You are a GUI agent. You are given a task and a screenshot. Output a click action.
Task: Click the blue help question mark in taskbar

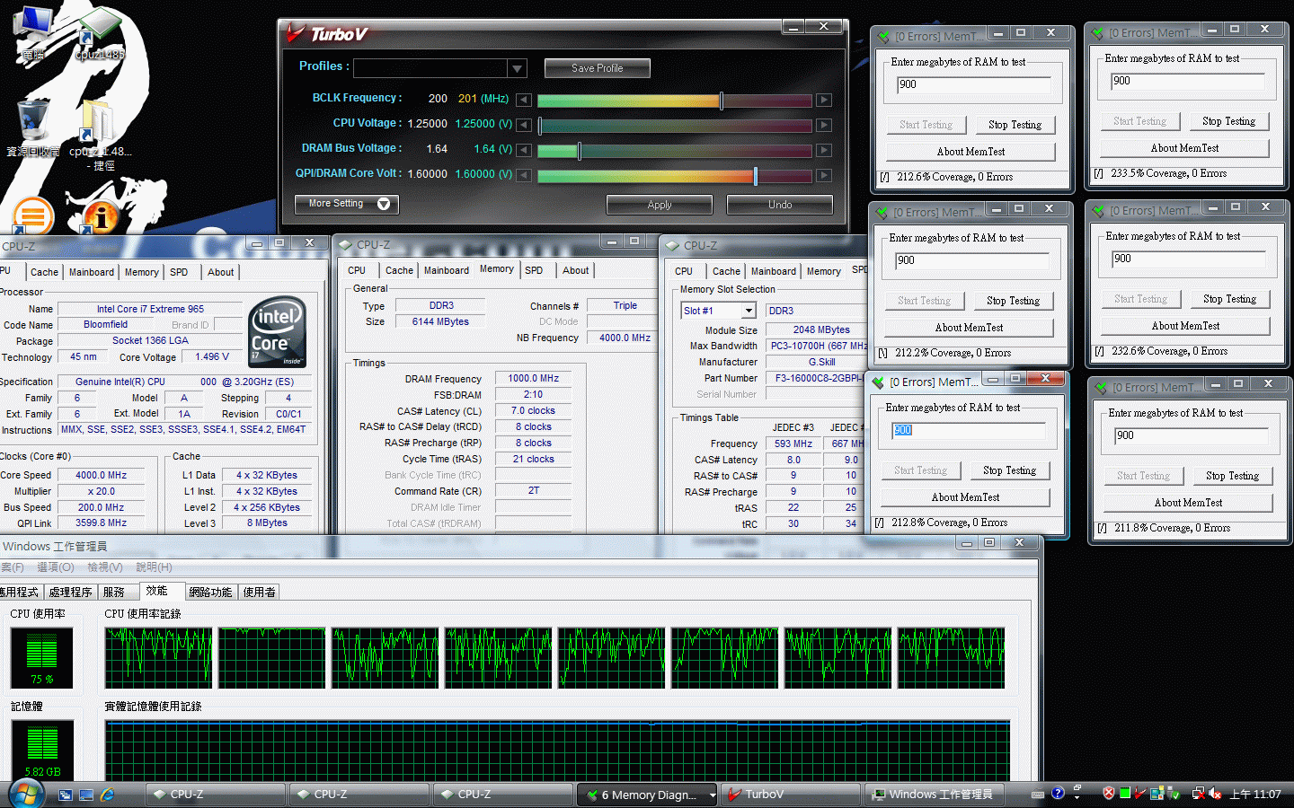click(1058, 794)
